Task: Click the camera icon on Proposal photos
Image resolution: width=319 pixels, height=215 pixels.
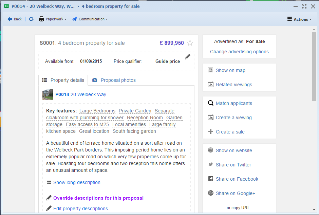Action: [x=95, y=80]
